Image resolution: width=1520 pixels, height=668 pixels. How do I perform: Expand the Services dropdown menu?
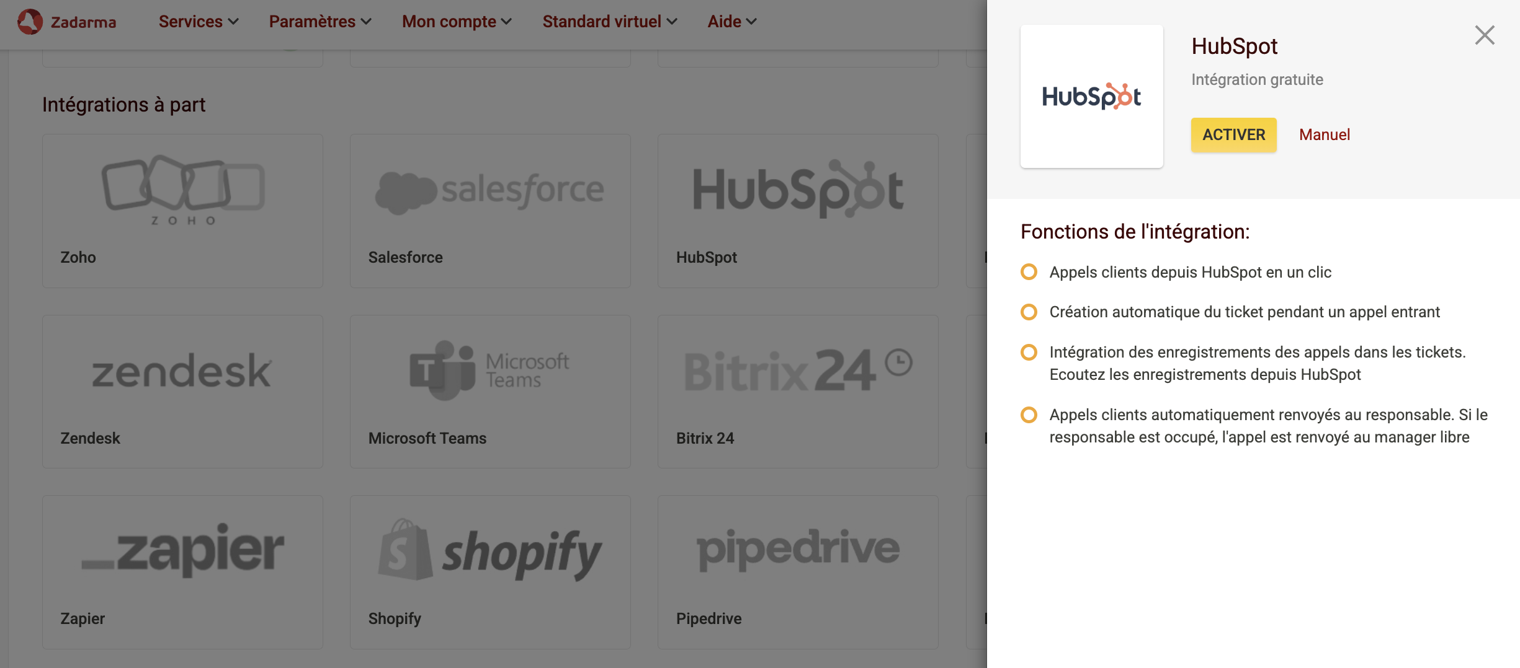click(199, 22)
